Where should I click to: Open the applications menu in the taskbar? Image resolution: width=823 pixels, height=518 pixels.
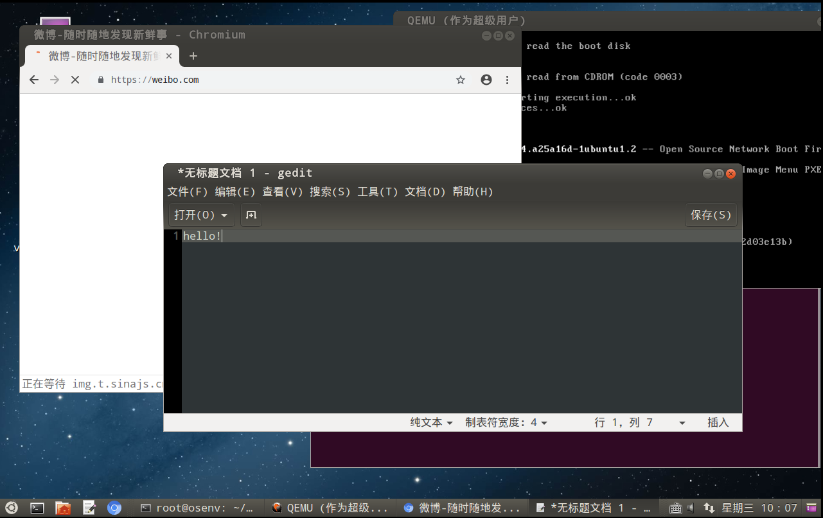point(10,508)
